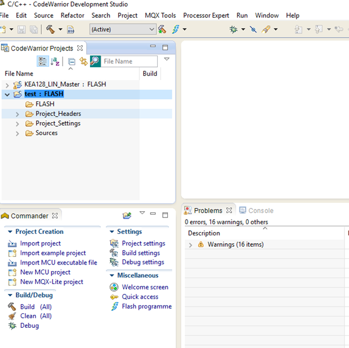Expand the Project_Headers folder
Viewport: 349px width, 348px height.
pos(17,114)
